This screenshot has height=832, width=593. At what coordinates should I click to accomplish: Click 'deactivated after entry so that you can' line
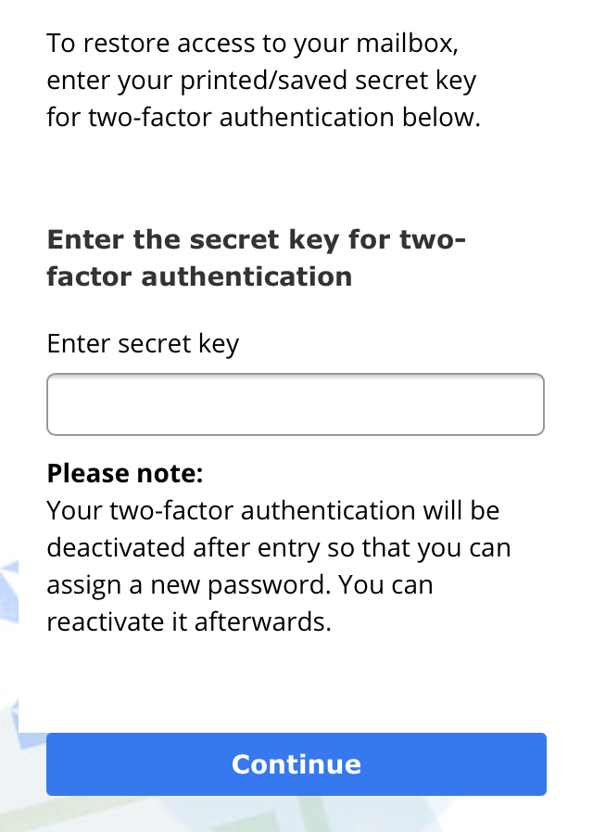point(279,548)
